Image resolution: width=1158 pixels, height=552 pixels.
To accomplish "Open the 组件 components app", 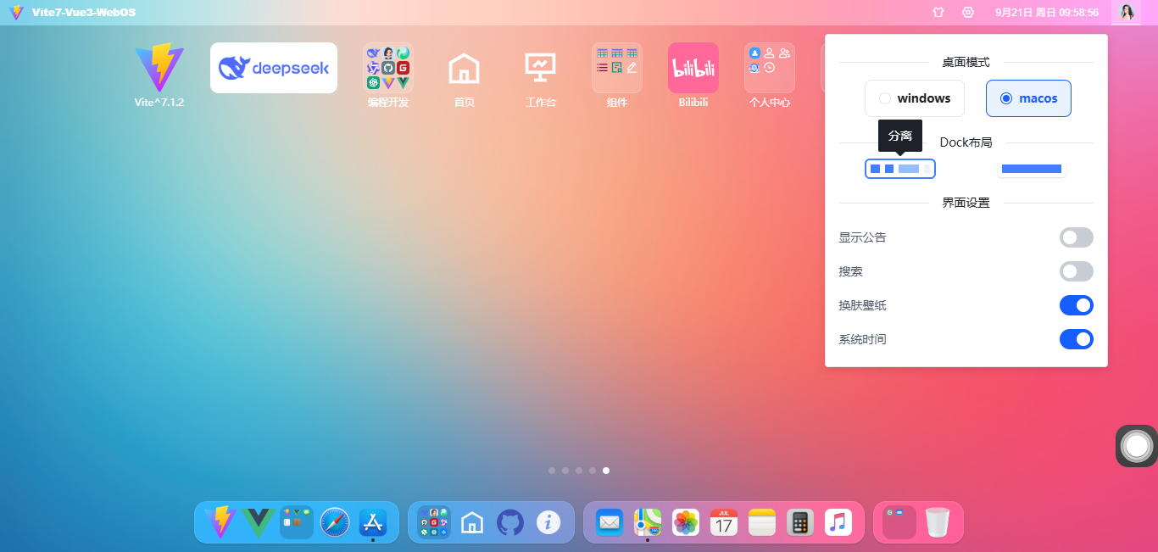I will (616, 68).
